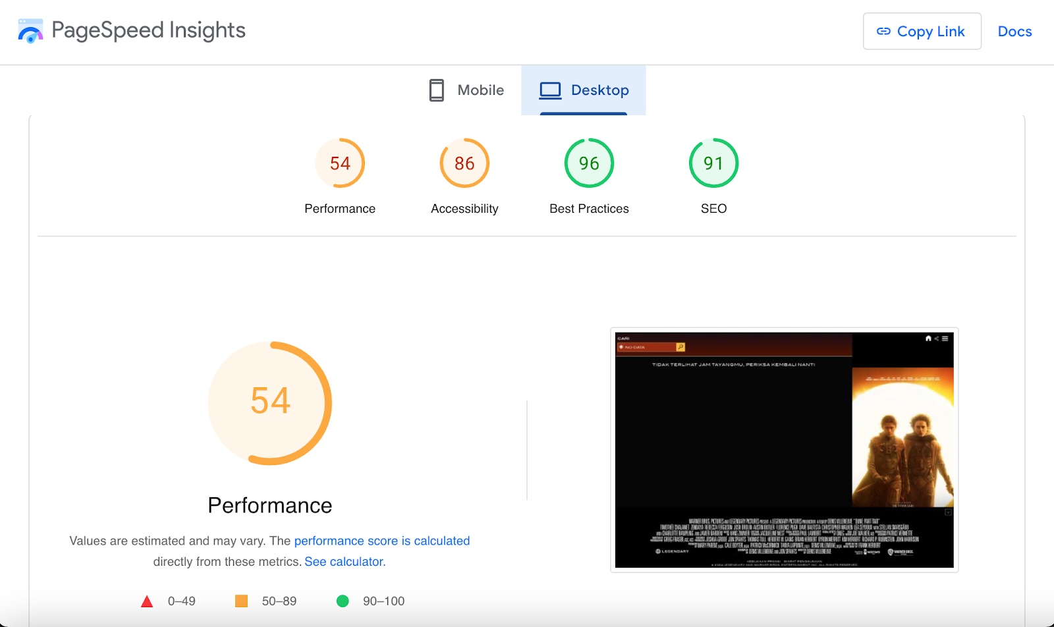Click the PageSpeed Insights title text
The height and width of the screenshot is (627, 1054).
coord(148,30)
